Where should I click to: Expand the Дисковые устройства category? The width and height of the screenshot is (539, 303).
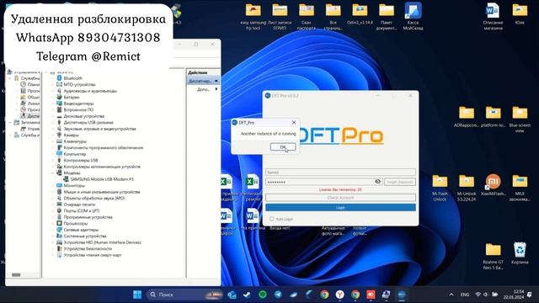(x=53, y=116)
